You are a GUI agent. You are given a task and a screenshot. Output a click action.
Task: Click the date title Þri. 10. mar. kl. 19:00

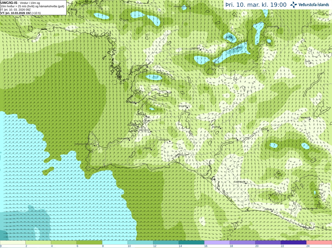click(x=256, y=5)
